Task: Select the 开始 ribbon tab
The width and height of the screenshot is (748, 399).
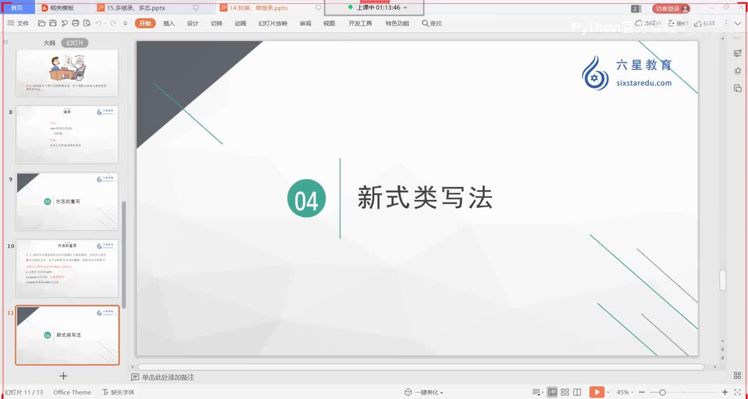Action: click(145, 23)
